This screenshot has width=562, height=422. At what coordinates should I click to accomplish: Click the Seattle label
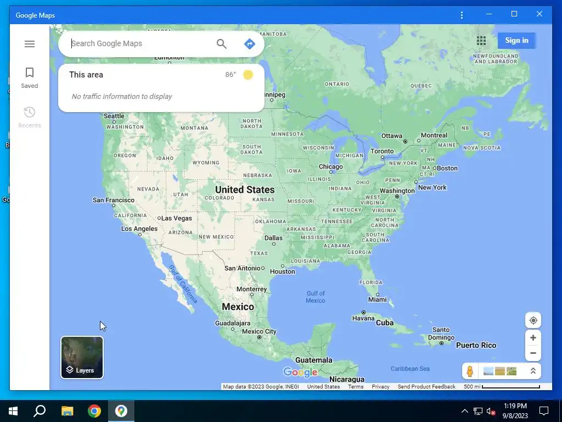pyautogui.click(x=114, y=116)
